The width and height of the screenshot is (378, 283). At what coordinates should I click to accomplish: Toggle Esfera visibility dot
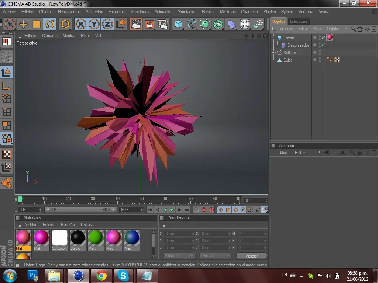tap(315, 38)
